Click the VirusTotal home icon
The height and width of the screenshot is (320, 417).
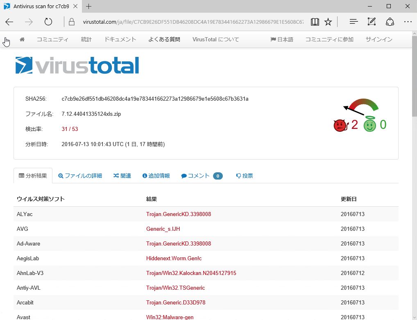pyautogui.click(x=22, y=39)
